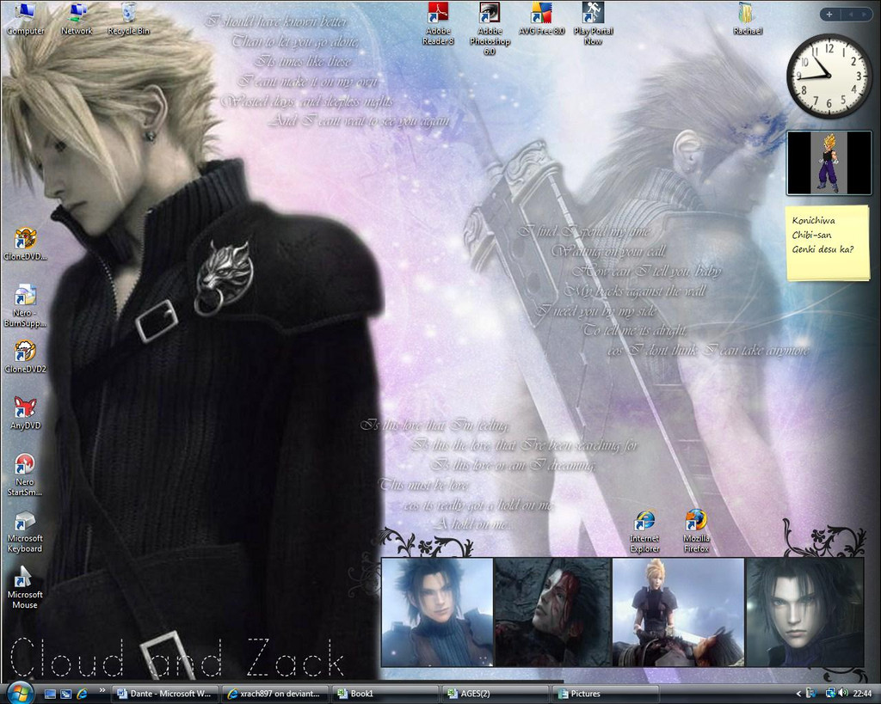Screen dimensions: 881x704
Task: Open the Nero StartSm... shortcut
Action: coord(25,475)
